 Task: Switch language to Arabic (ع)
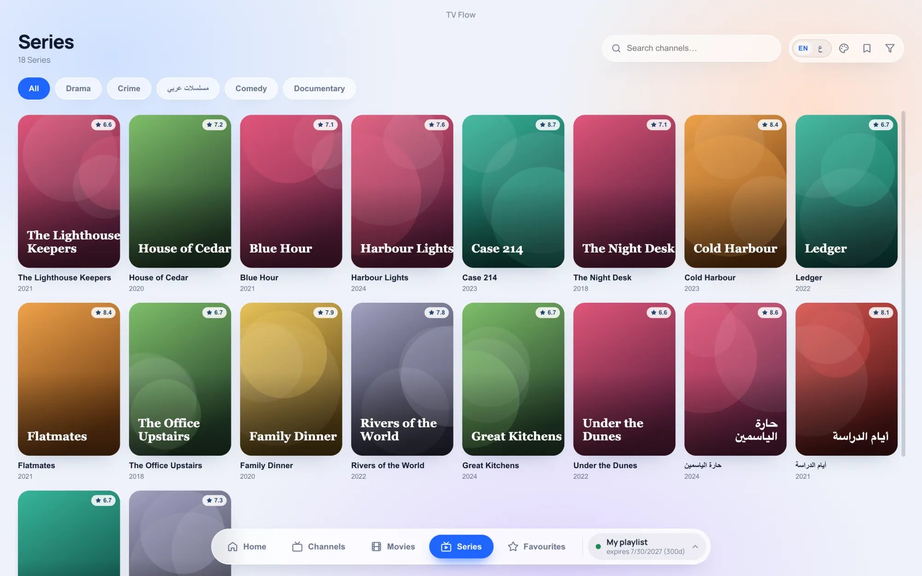click(x=820, y=48)
